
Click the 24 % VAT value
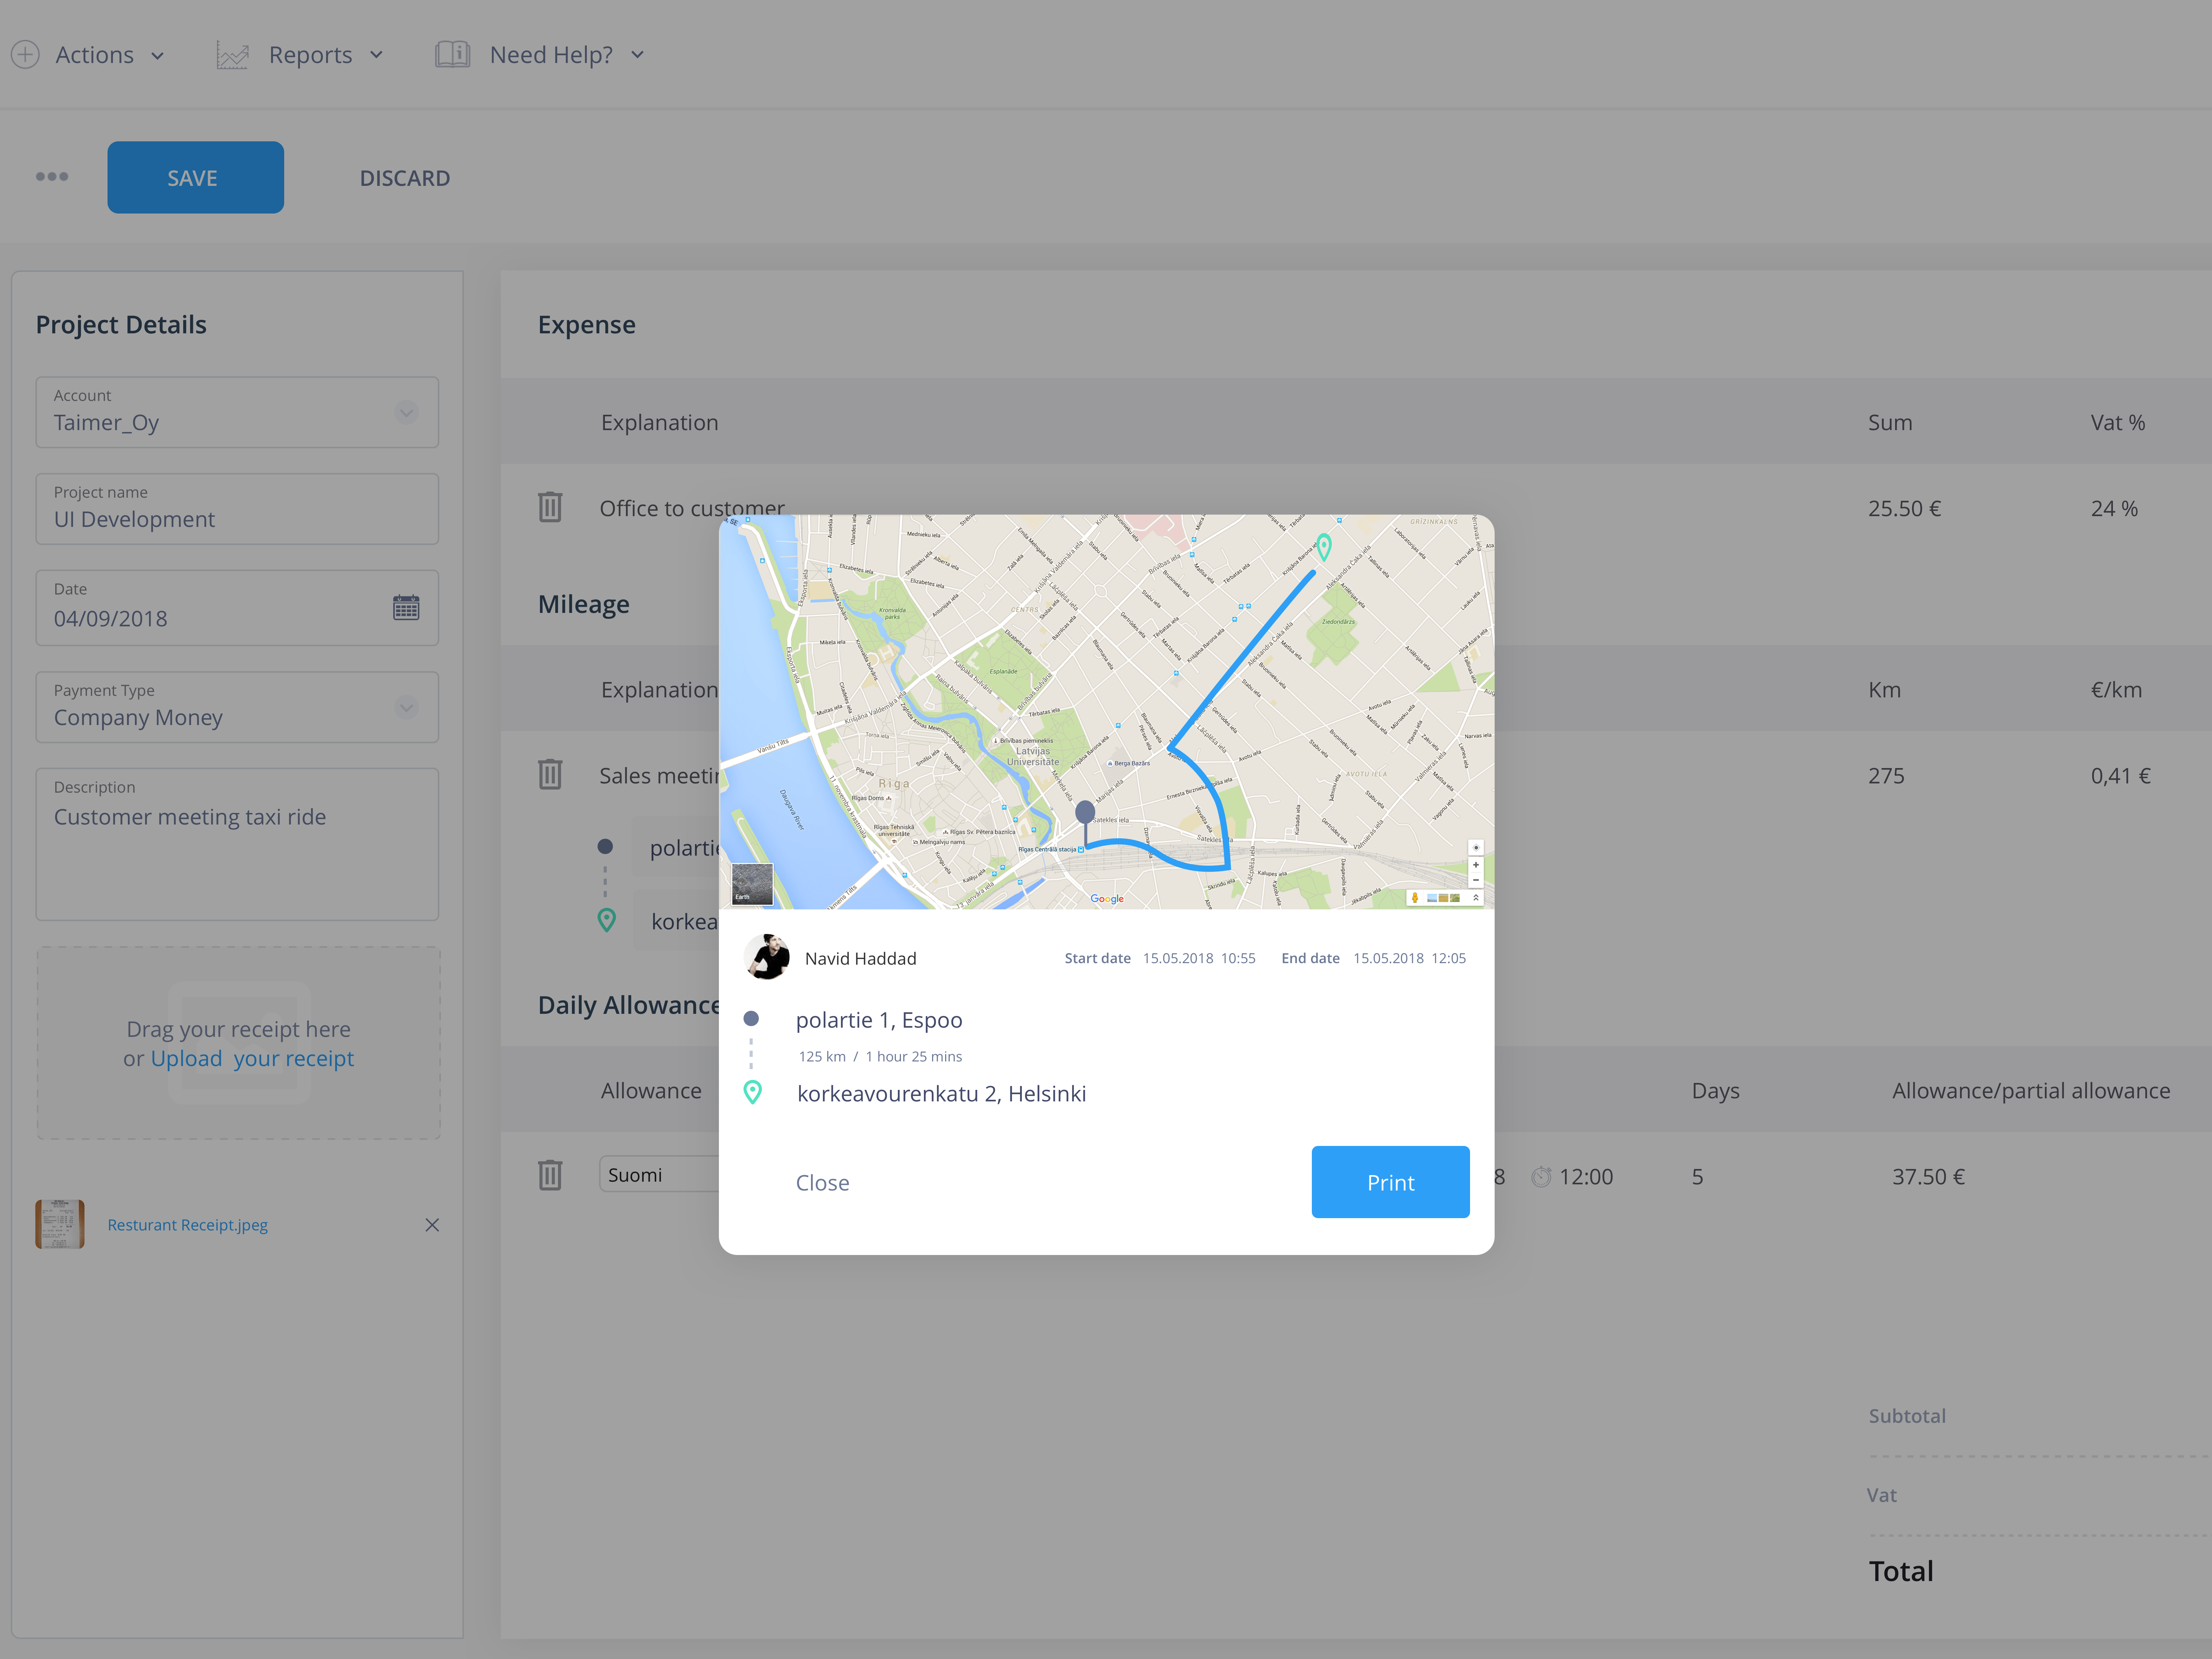tap(2114, 508)
